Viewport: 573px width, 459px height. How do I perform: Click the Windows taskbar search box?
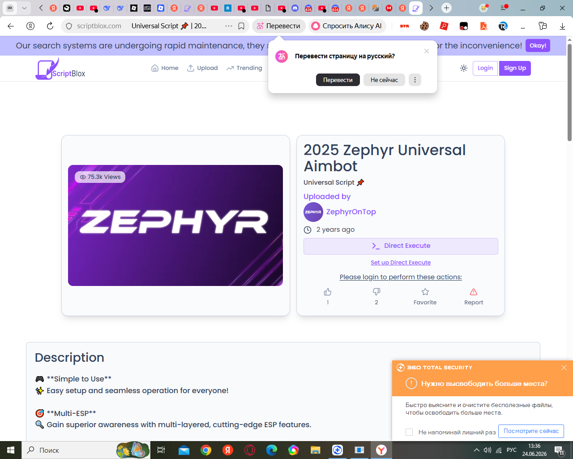[x=85, y=450]
